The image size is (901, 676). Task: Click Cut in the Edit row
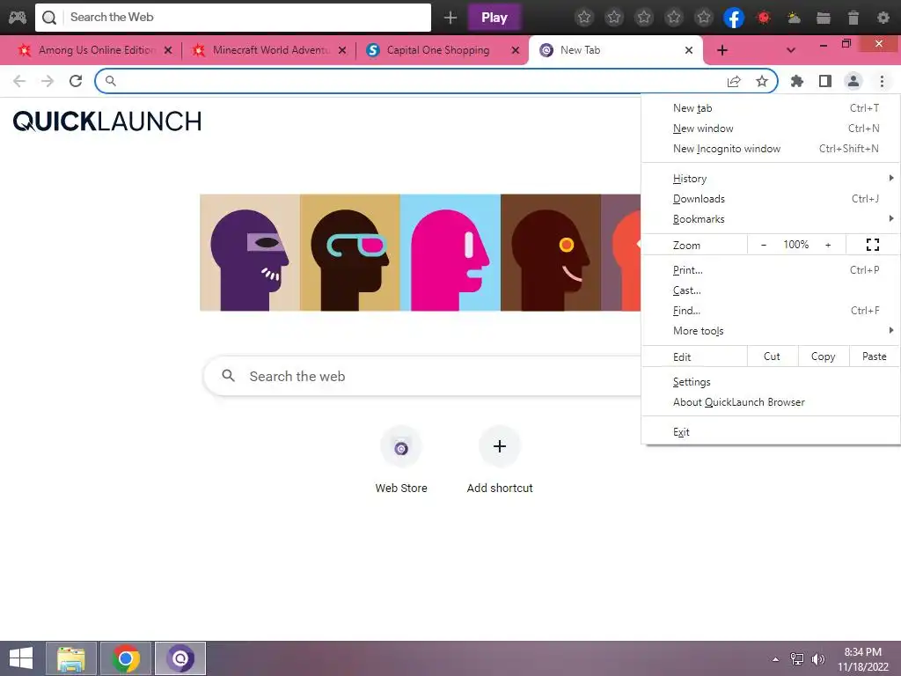click(x=772, y=356)
